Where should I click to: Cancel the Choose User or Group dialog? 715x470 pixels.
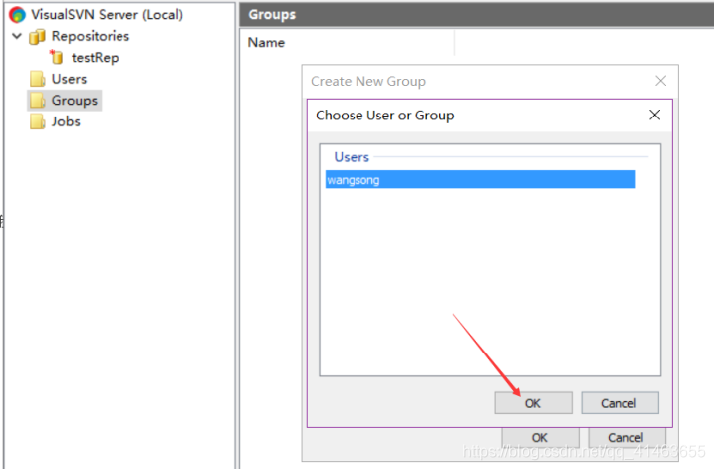pos(619,403)
